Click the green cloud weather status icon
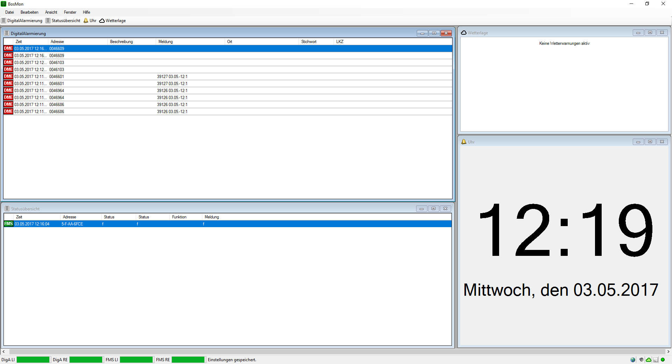The width and height of the screenshot is (672, 364). click(x=649, y=360)
